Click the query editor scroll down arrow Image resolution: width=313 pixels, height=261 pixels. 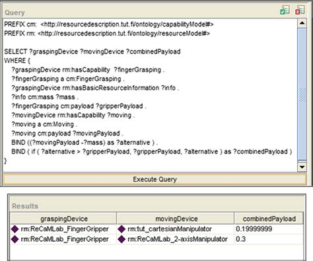coord(302,167)
